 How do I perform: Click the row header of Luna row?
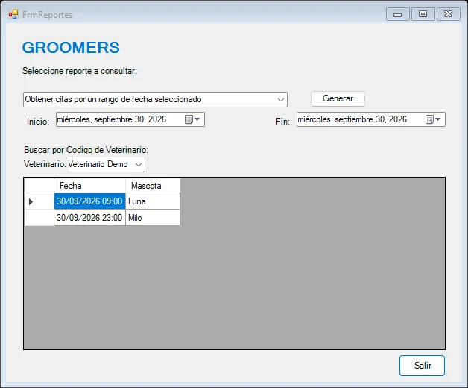click(x=39, y=201)
